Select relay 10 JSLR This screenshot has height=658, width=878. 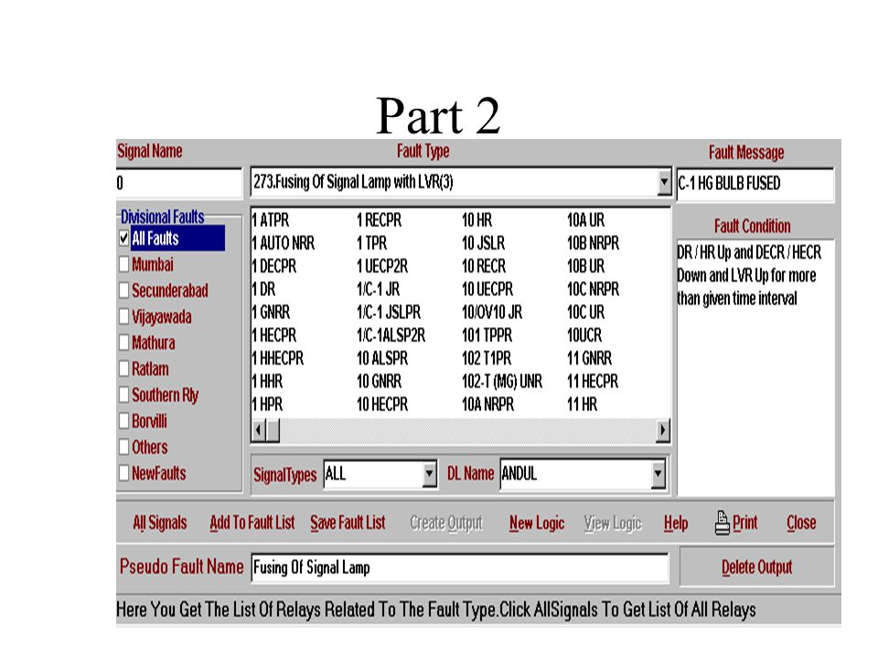click(x=483, y=243)
